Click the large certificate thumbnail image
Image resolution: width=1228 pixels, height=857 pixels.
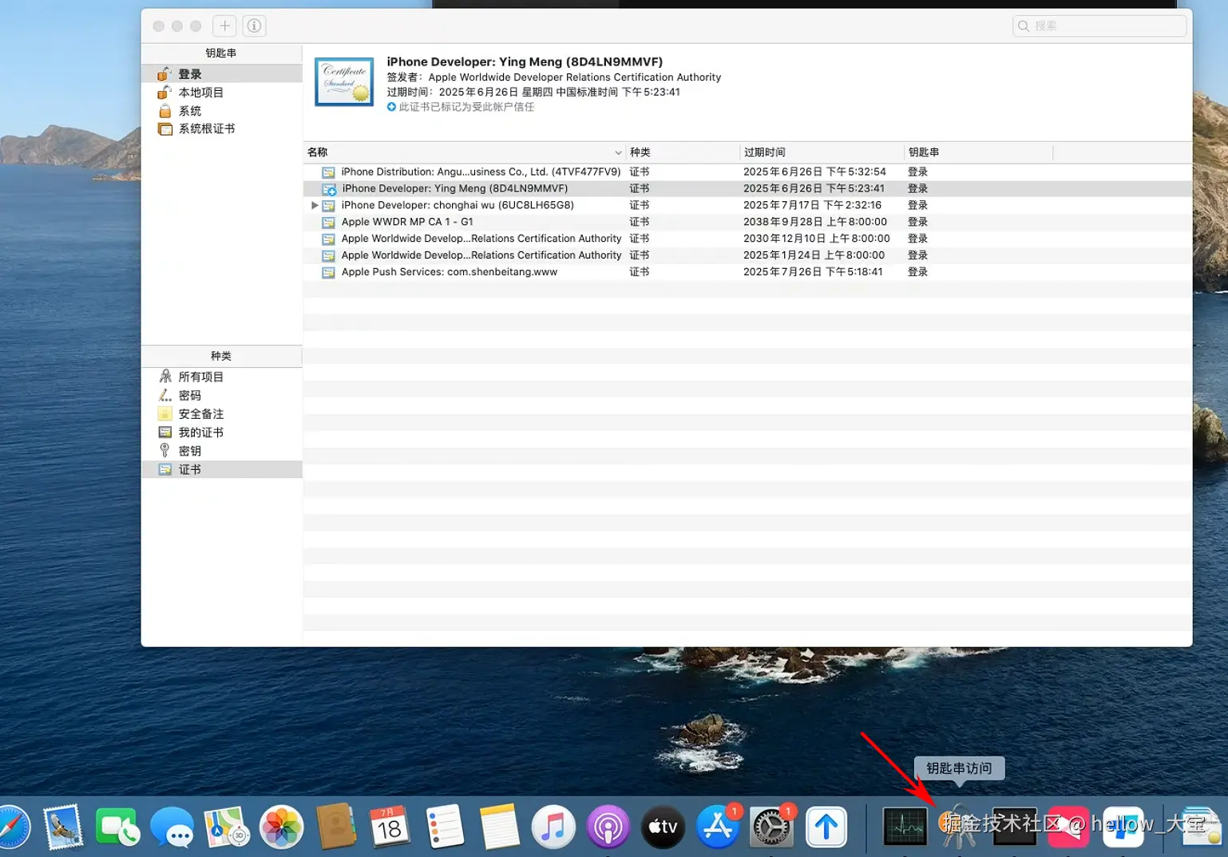click(344, 82)
